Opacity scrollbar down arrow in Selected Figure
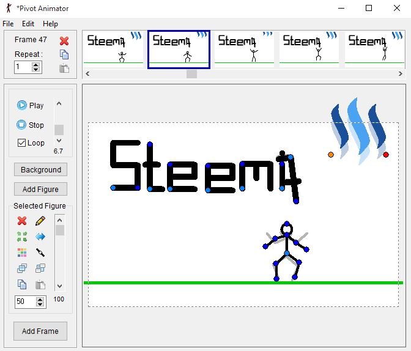Screen dimensions: 411x351 pyautogui.click(x=60, y=286)
